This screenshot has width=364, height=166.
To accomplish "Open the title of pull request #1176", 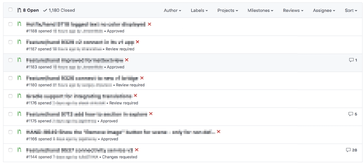I will point(79,96).
